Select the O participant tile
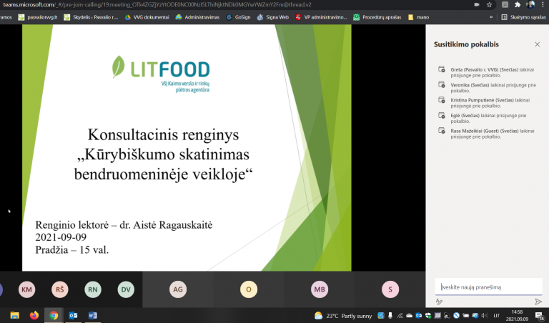The image size is (549, 323). tap(249, 289)
